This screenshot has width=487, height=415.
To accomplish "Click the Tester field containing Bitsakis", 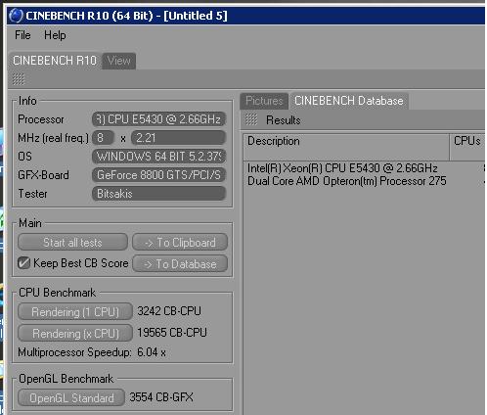I will [159, 194].
